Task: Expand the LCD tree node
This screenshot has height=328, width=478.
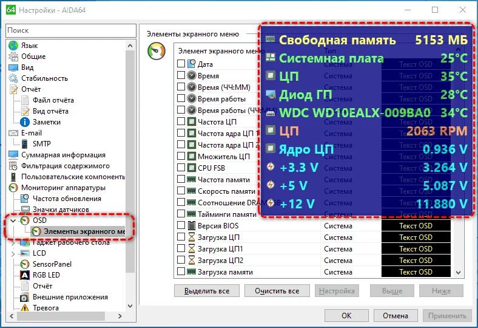Action: 13,253
